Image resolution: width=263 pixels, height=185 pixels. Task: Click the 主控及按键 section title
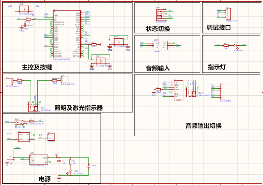point(37,67)
